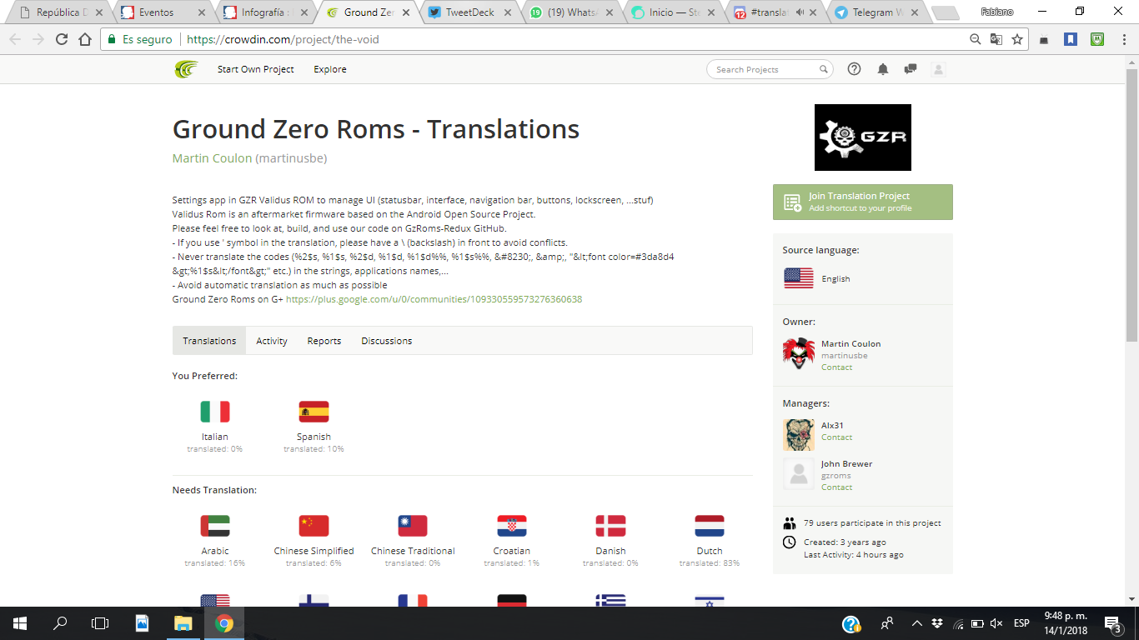The width and height of the screenshot is (1139, 640).
Task: Open the user profile avatar menu
Action: pos(938,69)
